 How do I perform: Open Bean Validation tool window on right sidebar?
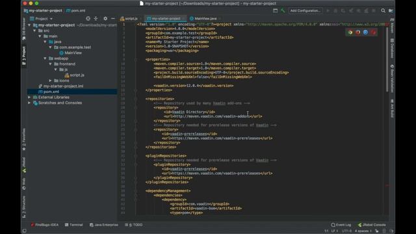392,78
